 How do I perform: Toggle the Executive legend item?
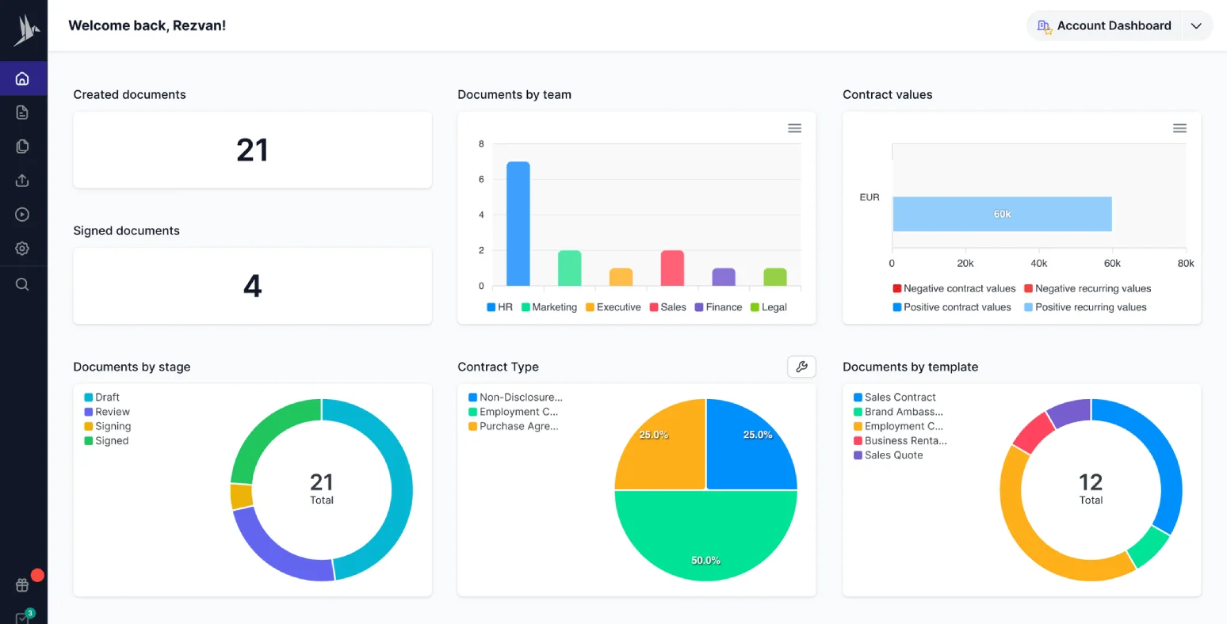(613, 307)
